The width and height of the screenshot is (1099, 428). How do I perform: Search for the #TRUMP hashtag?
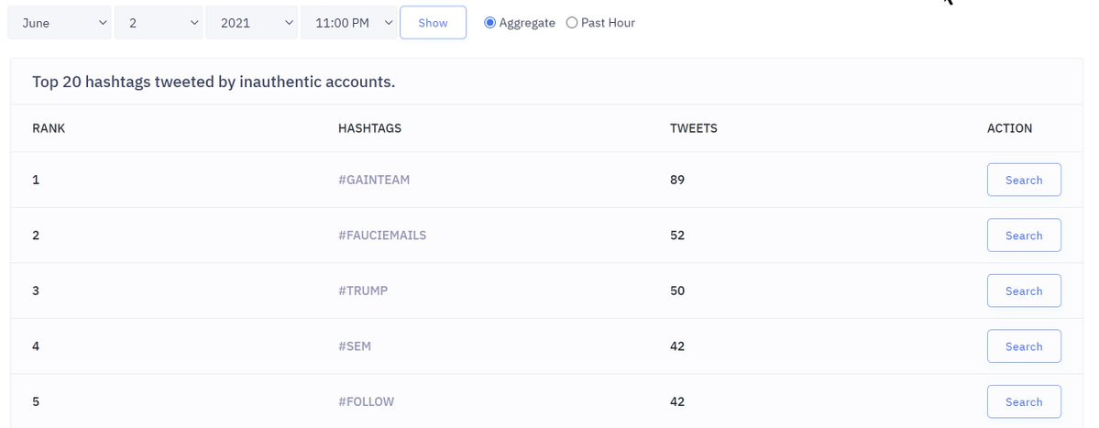pos(1024,291)
